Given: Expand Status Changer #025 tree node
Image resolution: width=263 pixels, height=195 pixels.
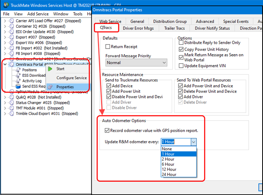Looking at the screenshot, I should pos(5,103).
